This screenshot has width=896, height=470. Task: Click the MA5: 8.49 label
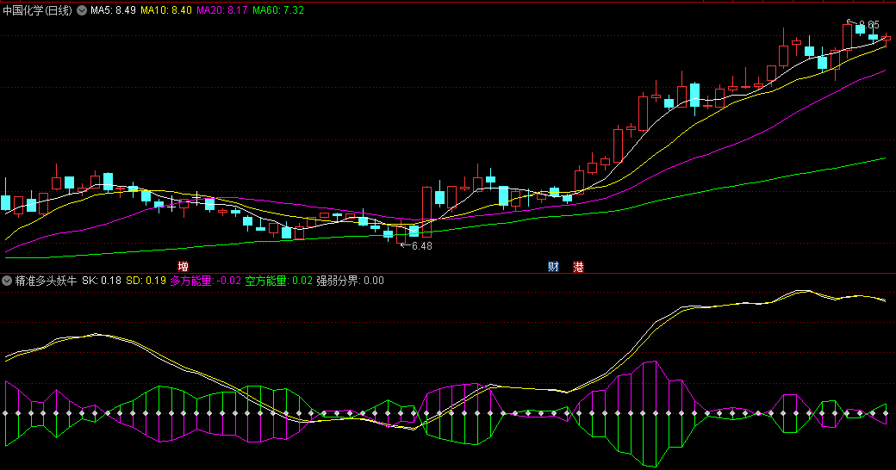pos(113,10)
